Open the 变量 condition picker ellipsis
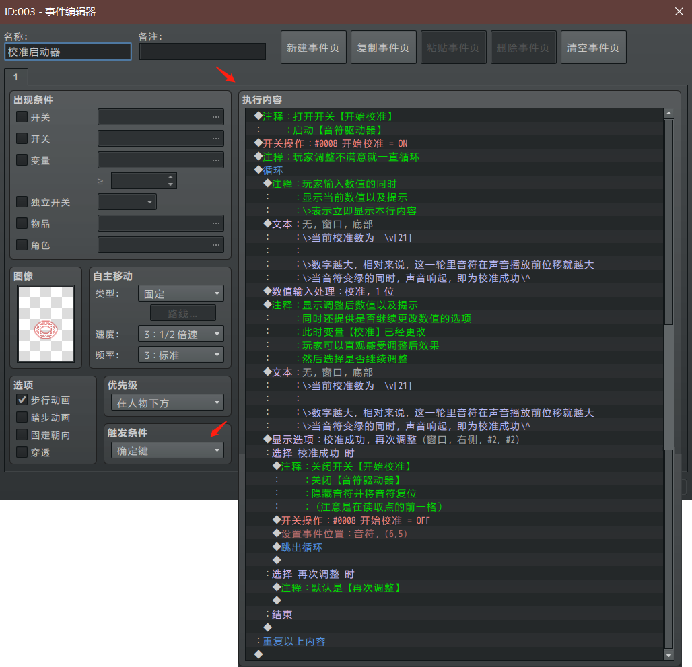 pos(215,160)
